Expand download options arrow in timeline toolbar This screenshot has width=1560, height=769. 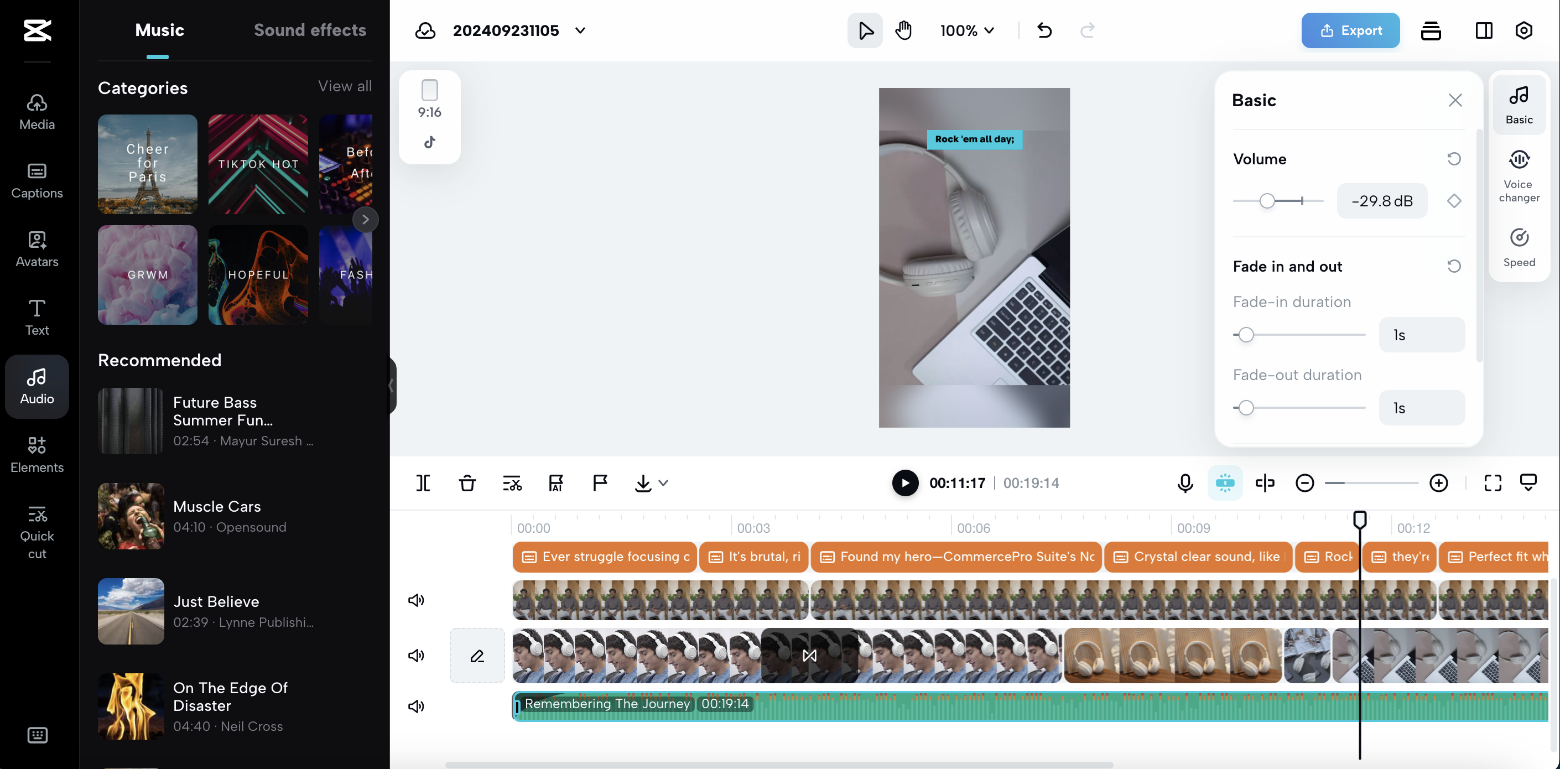[663, 482]
